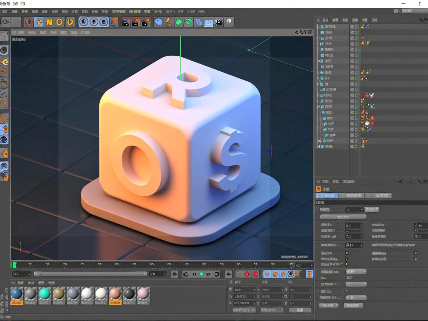This screenshot has width=428, height=321.
Task: Click the camera icon in top toolbar
Action: coord(218,22)
